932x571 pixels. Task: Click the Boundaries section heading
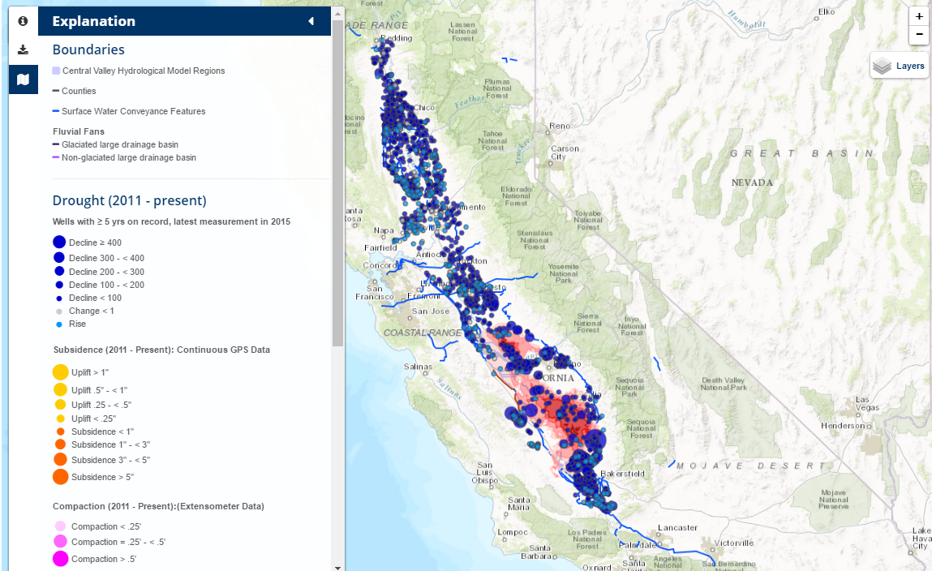[88, 49]
